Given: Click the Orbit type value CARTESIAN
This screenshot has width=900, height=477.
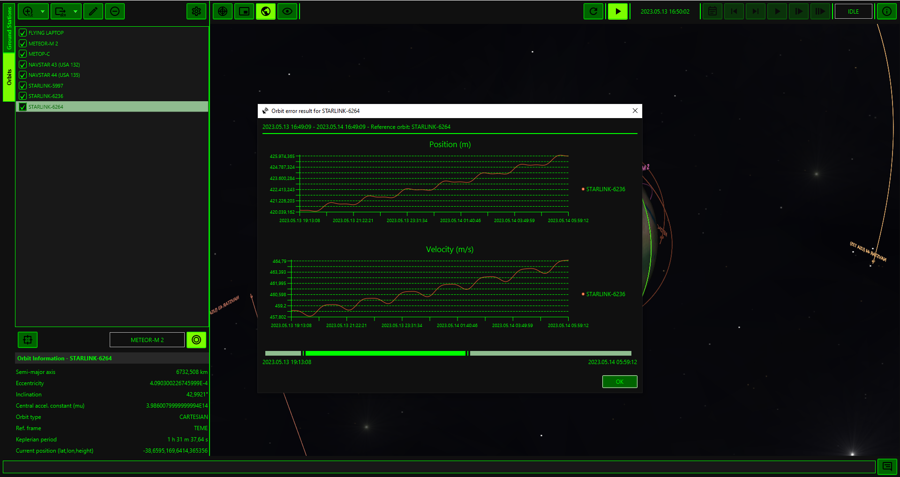Looking at the screenshot, I should pos(194,417).
